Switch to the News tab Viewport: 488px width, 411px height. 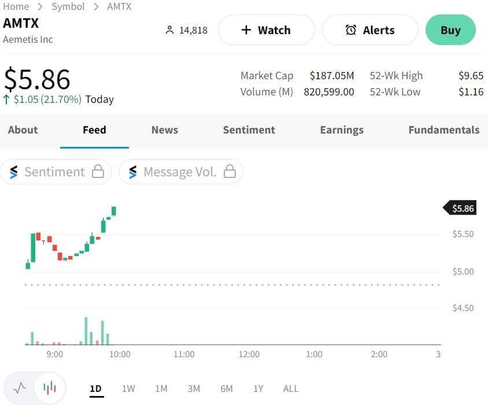coord(165,130)
